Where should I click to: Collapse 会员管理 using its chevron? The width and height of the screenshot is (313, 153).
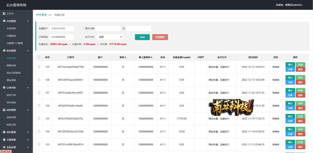click(28, 21)
